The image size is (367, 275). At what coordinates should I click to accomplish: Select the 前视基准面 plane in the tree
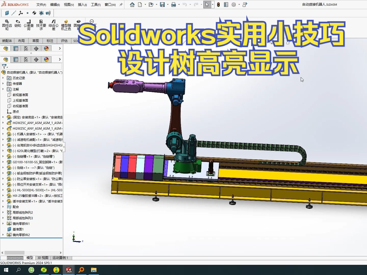coord(20,95)
